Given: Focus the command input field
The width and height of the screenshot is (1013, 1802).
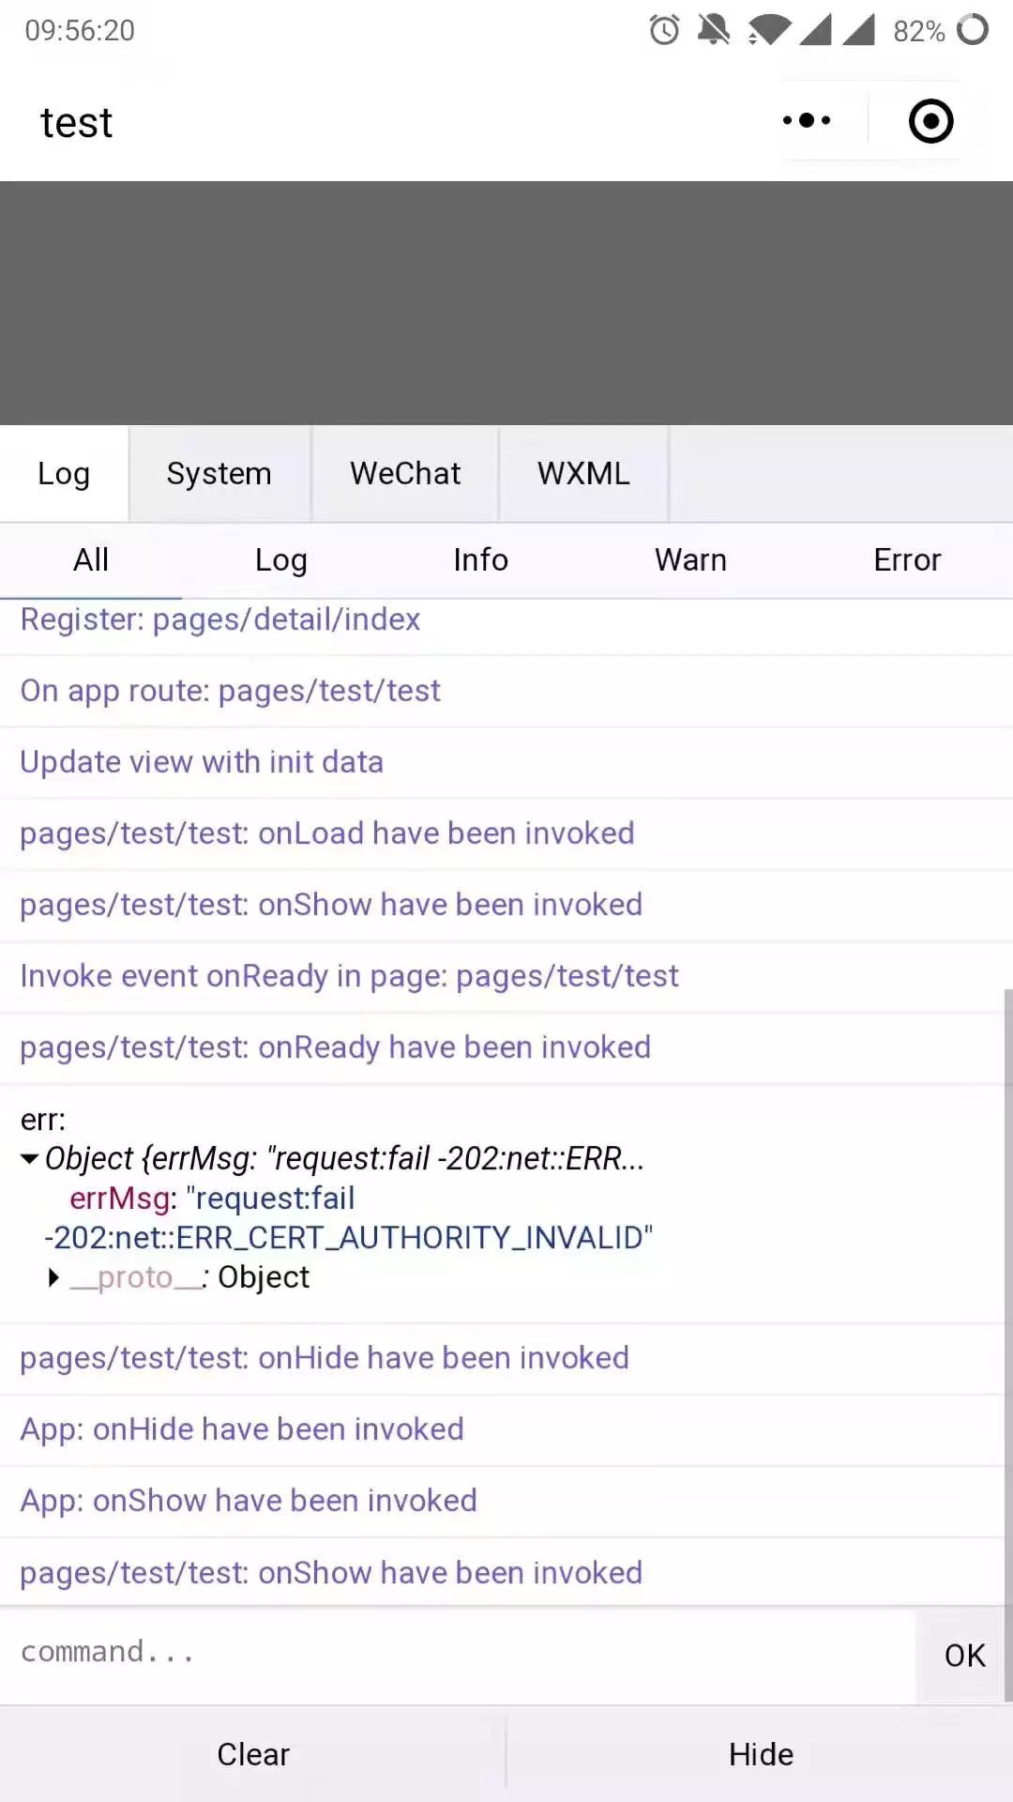Looking at the screenshot, I should point(458,1653).
